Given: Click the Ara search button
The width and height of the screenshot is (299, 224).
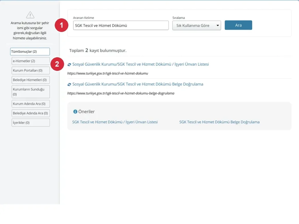Looking at the screenshot, I should coord(238,25).
